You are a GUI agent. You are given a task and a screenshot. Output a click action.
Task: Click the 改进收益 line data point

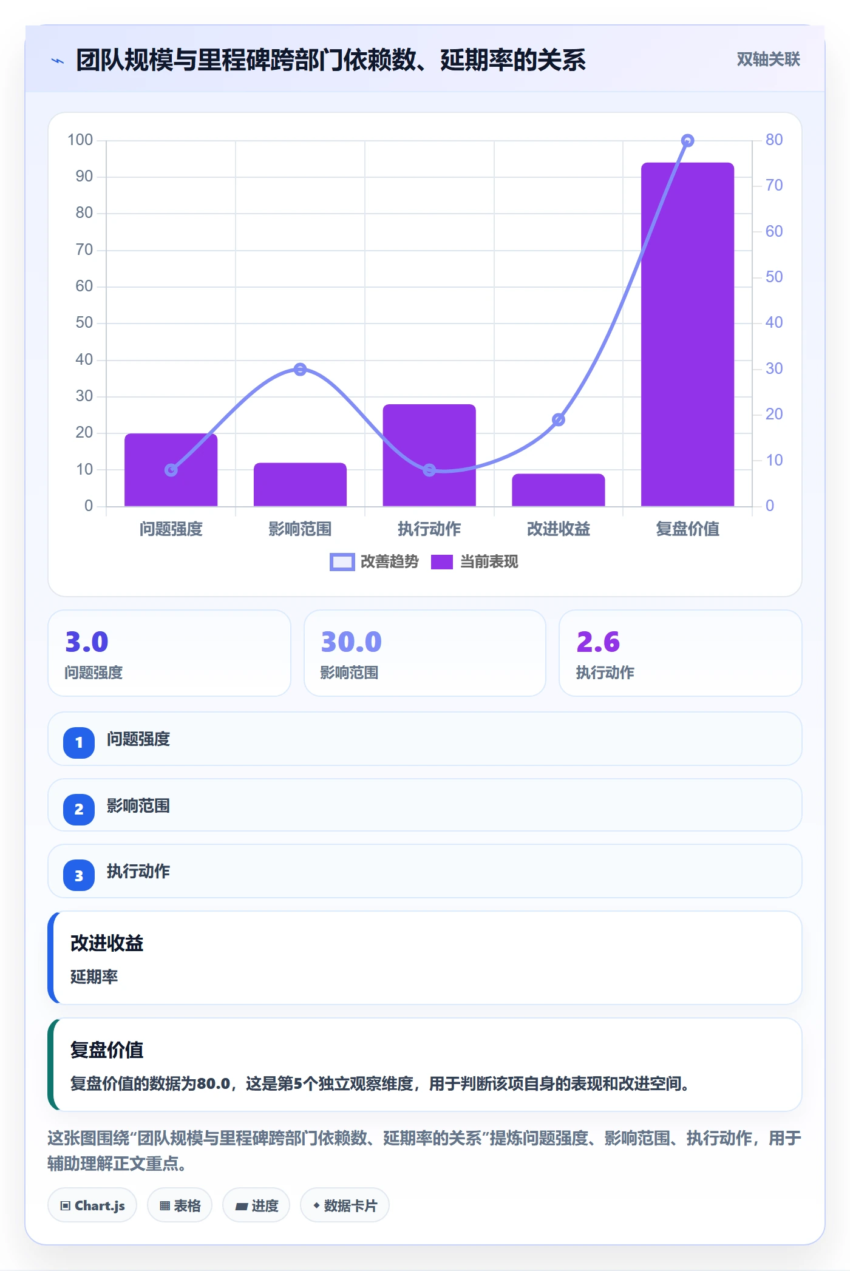coord(559,419)
